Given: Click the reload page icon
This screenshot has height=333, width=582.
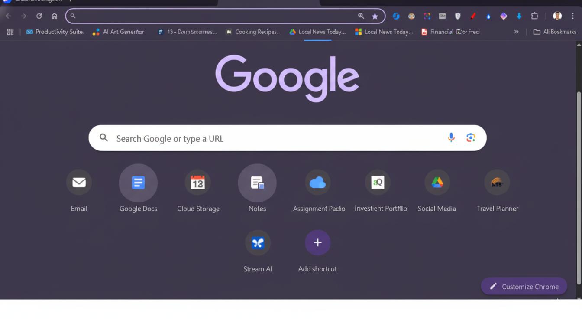Looking at the screenshot, I should click(39, 16).
